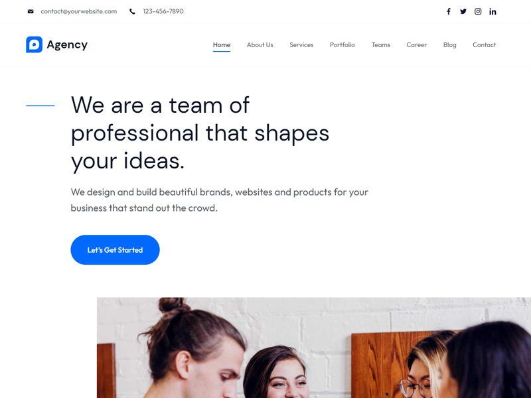The width and height of the screenshot is (531, 398).
Task: Open the Facebook social icon
Action: [449, 11]
